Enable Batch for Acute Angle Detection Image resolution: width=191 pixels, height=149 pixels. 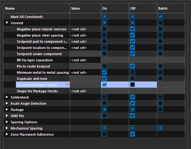point(161,103)
